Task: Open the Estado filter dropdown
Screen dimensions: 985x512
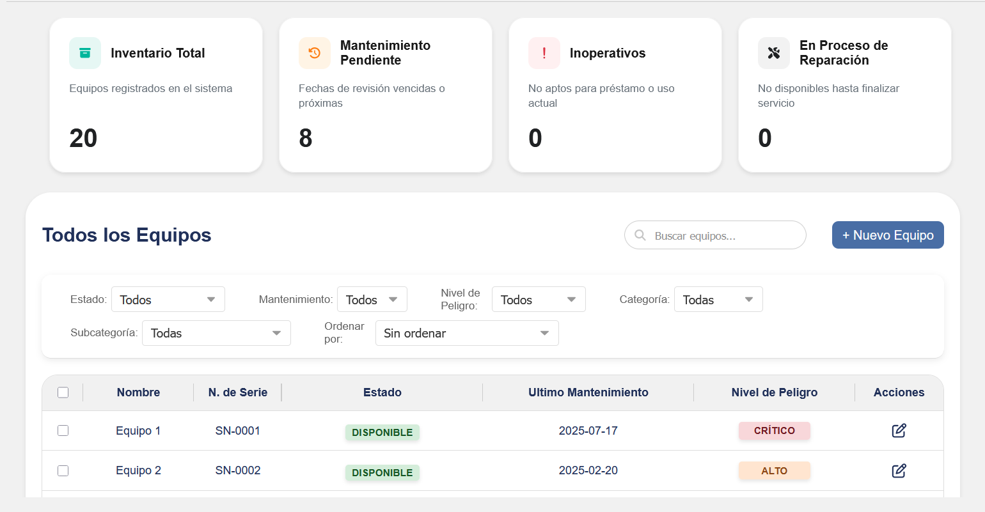Action: (168, 299)
